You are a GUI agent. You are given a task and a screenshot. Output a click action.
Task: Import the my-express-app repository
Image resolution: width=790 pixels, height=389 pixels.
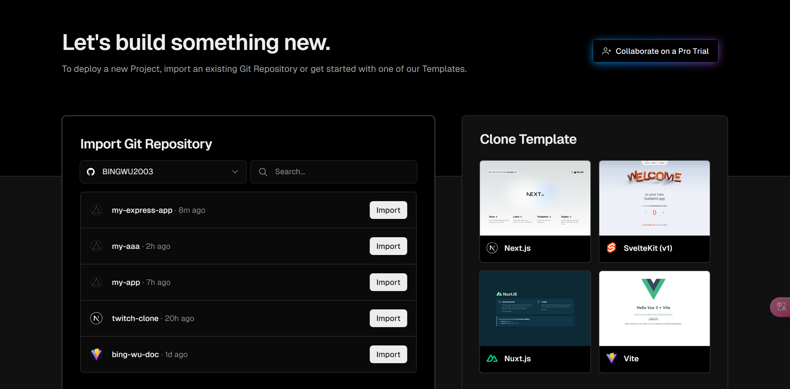click(x=388, y=210)
